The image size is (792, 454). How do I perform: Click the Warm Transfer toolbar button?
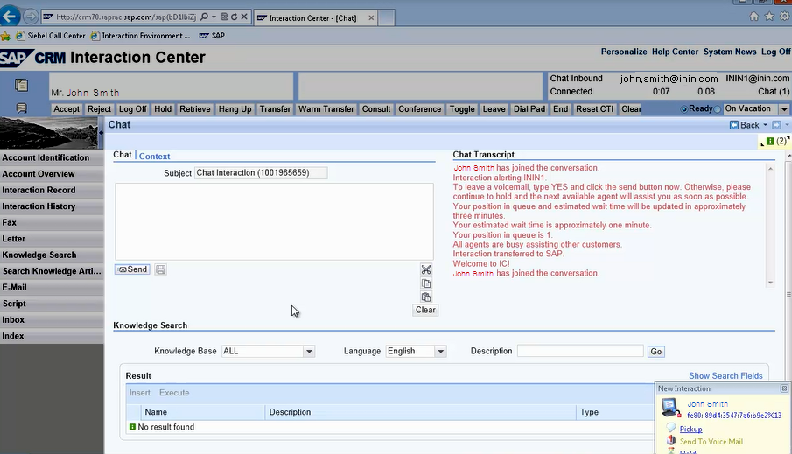tap(326, 109)
